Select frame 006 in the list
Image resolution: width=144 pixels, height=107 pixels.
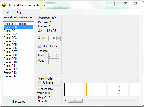coord(18,48)
